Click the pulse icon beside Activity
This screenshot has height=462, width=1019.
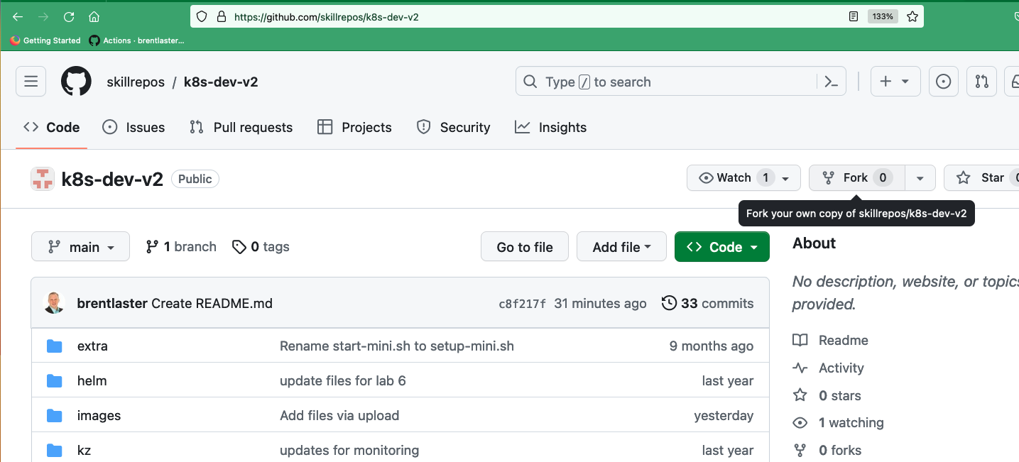tap(800, 368)
